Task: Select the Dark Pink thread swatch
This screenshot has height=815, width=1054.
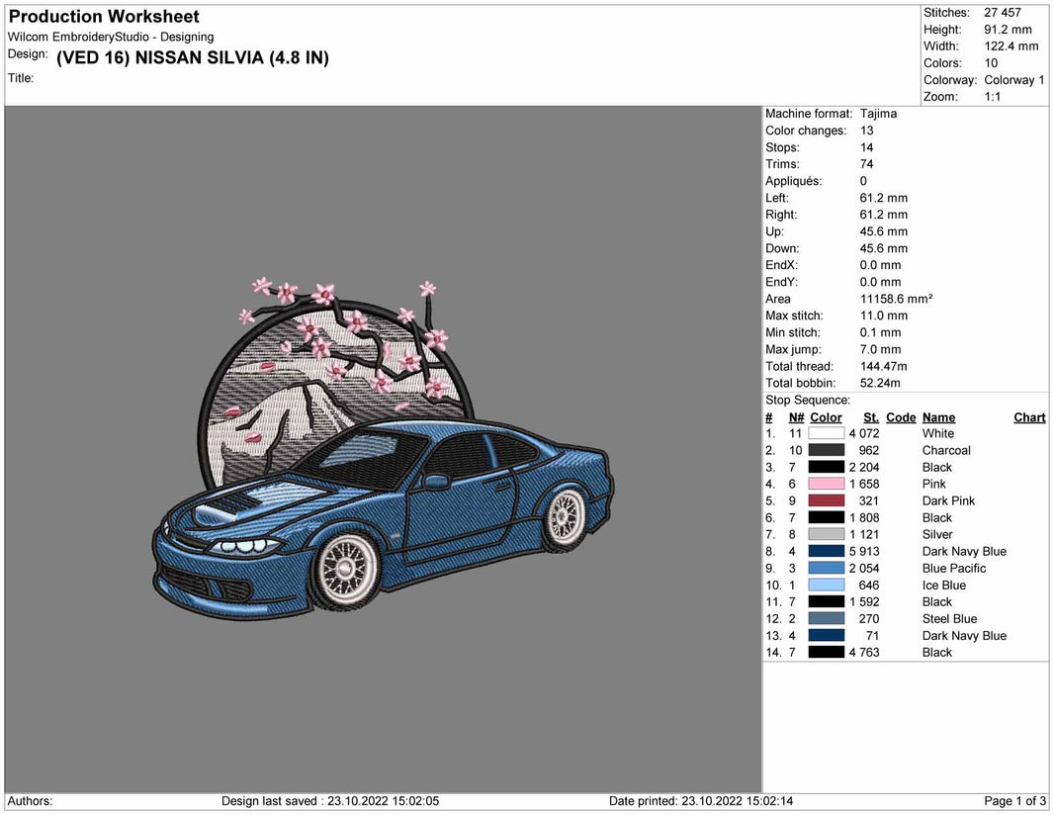Action: pos(828,500)
